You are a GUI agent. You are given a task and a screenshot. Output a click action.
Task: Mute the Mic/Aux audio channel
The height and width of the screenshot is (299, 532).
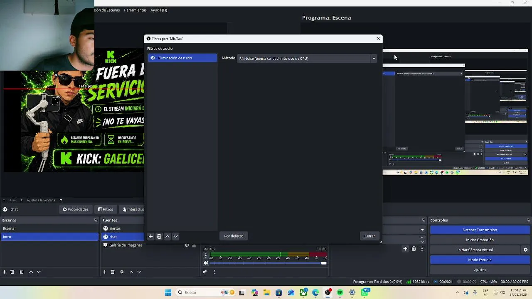206,263
